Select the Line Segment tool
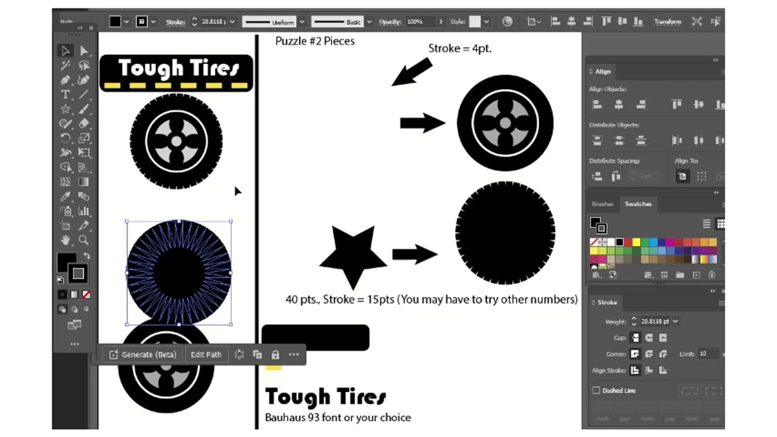The height and width of the screenshot is (437, 777). point(84,94)
